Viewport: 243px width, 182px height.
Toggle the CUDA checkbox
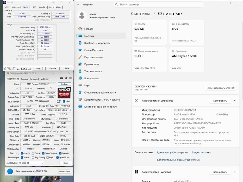33,153
